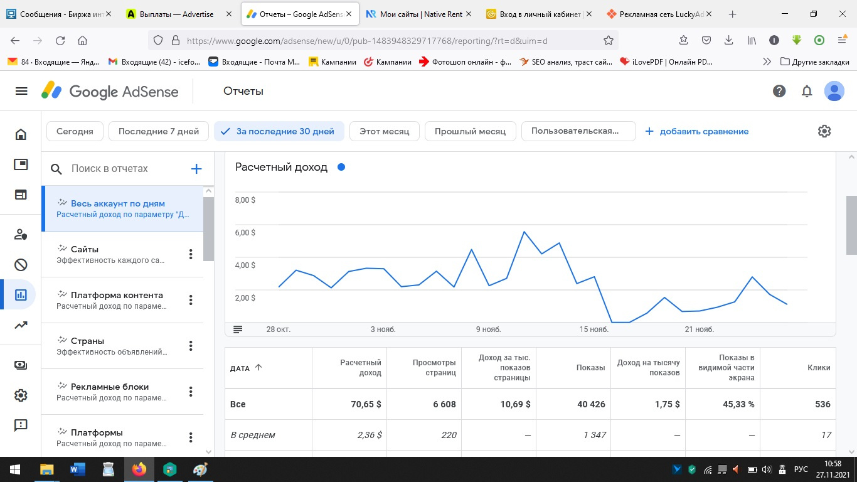Toggle 'За последние 30 дней' chip

pyautogui.click(x=279, y=131)
